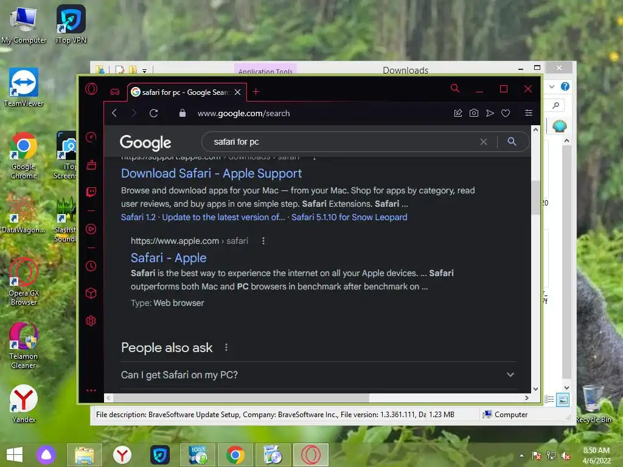Go forward to the next page
The image size is (623, 467).
[x=134, y=113]
